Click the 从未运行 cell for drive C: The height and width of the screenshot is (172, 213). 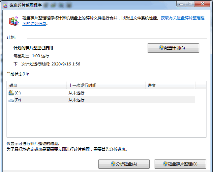coord(76,93)
